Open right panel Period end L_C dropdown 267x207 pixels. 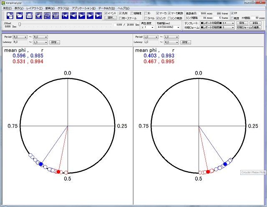[x=171, y=37]
